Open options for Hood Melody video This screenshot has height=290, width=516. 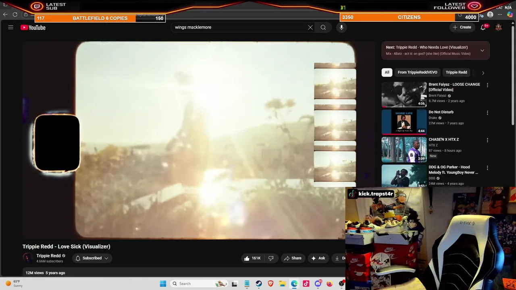(487, 168)
